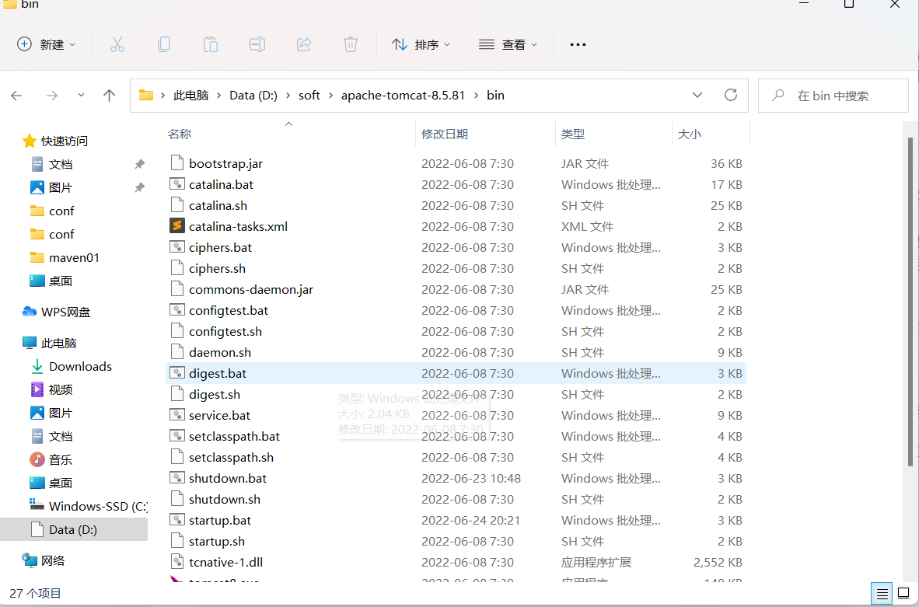Click the file list vertical scrollbar
Screen dimensions: 919x607
click(x=910, y=302)
